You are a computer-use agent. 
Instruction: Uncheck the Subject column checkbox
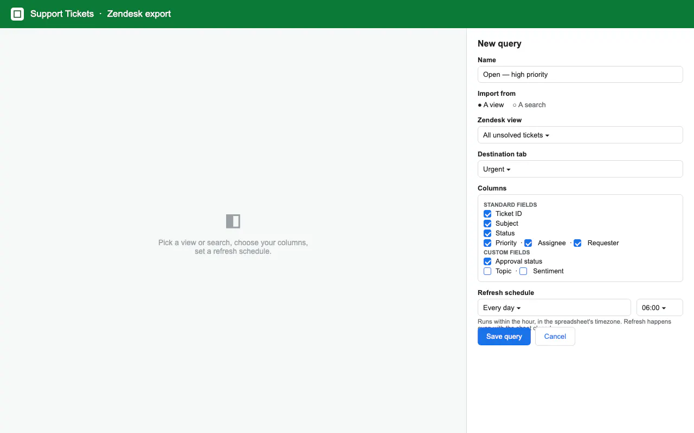[487, 224]
